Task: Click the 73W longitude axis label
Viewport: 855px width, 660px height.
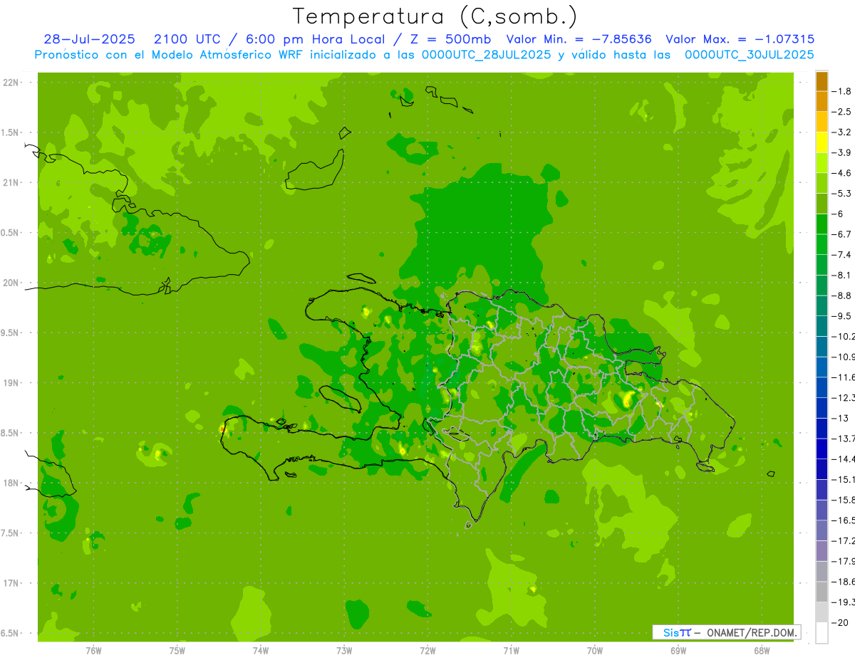Action: tap(344, 650)
